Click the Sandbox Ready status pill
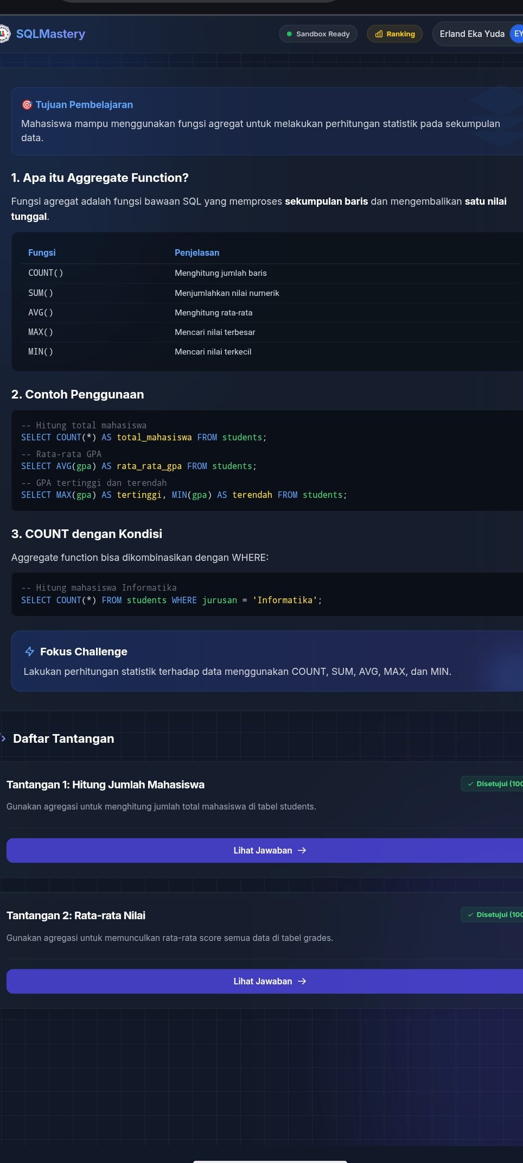The height and width of the screenshot is (1163, 523). (318, 34)
